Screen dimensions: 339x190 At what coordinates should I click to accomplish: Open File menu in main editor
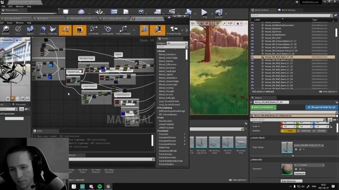(x=4, y=6)
